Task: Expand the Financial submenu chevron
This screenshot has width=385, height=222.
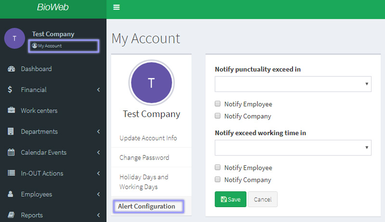Action: [98, 90]
